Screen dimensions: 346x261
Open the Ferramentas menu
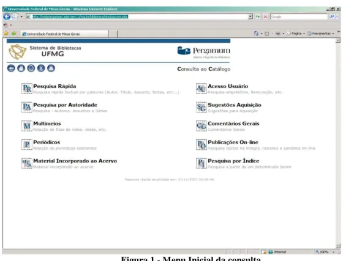(321, 34)
